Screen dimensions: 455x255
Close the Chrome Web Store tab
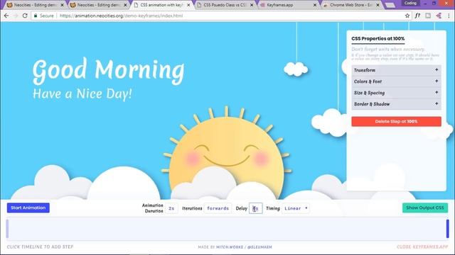378,5
